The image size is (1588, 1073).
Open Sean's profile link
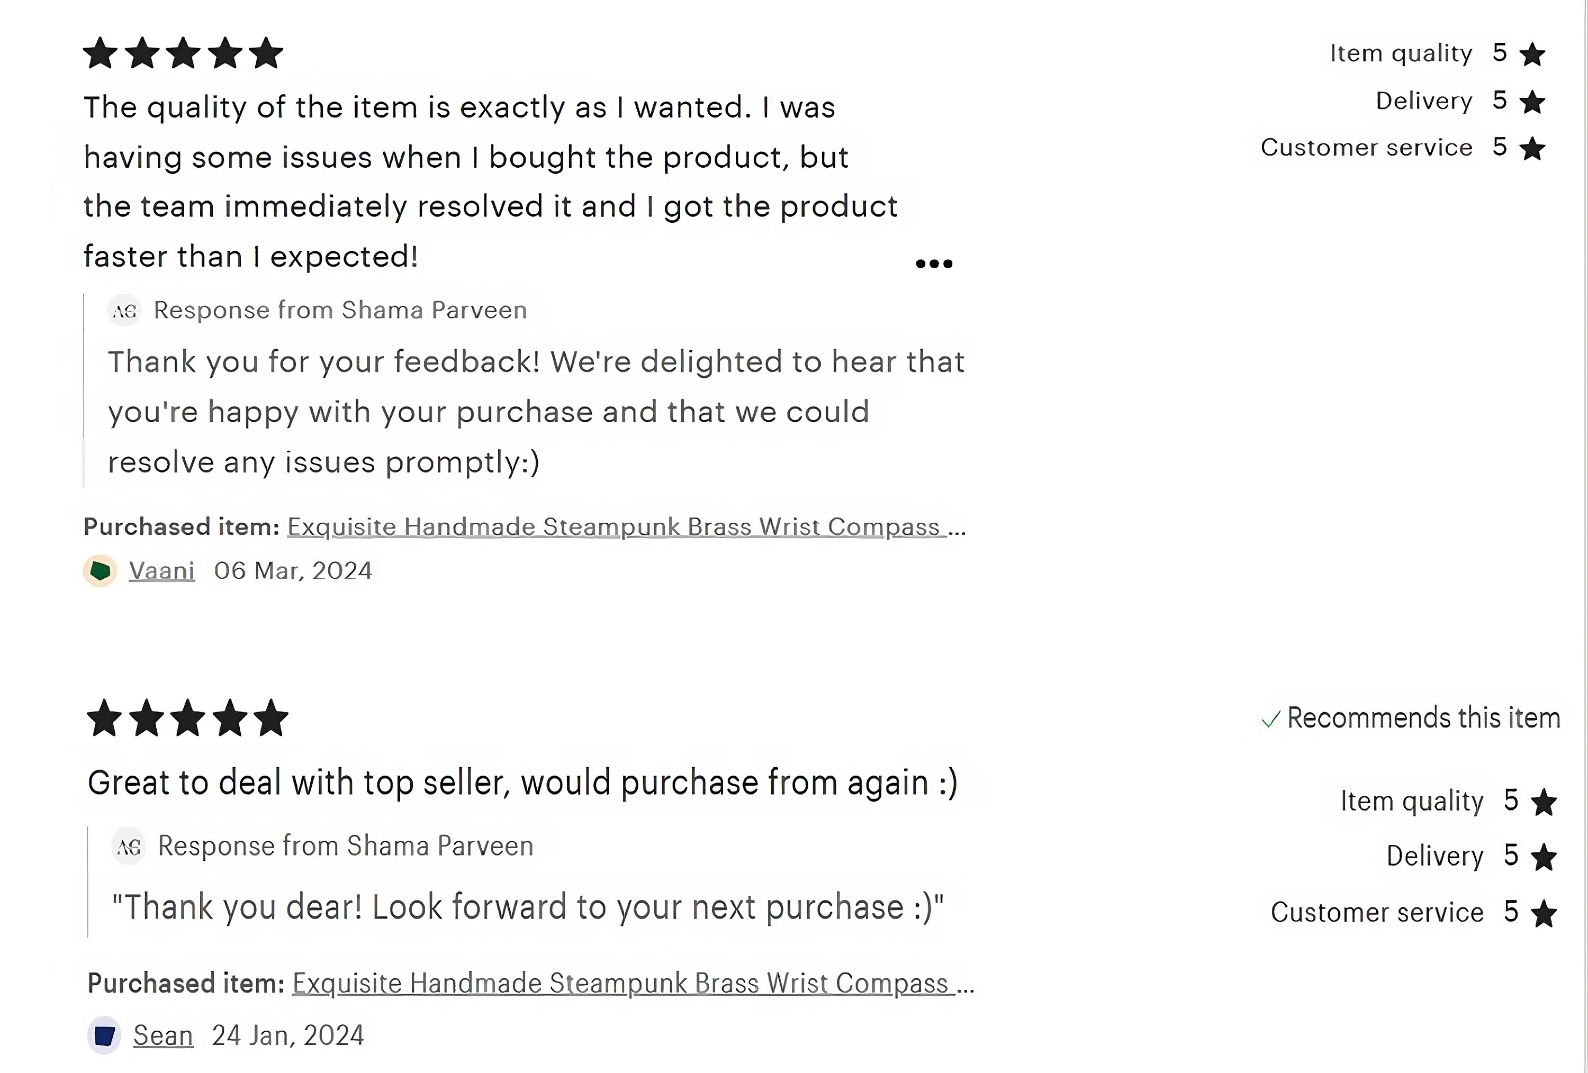[164, 1035]
